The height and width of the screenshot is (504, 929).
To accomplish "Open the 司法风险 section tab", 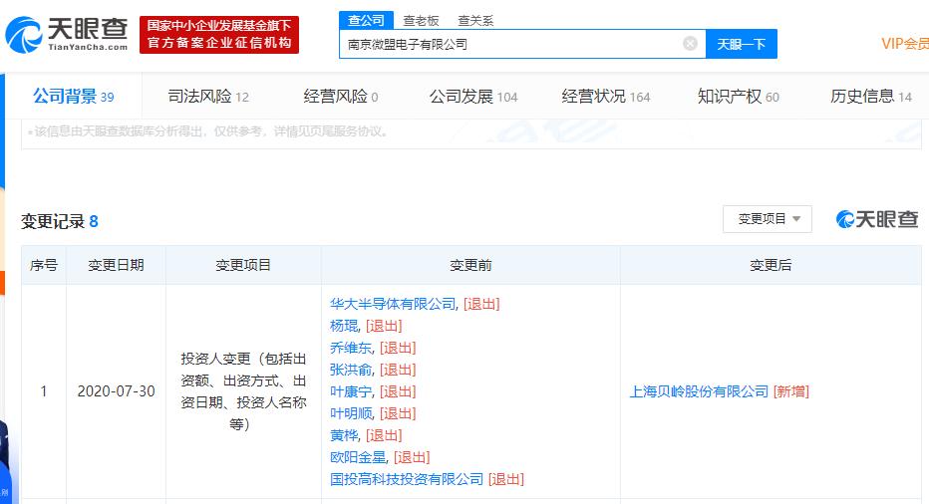I will (x=208, y=96).
